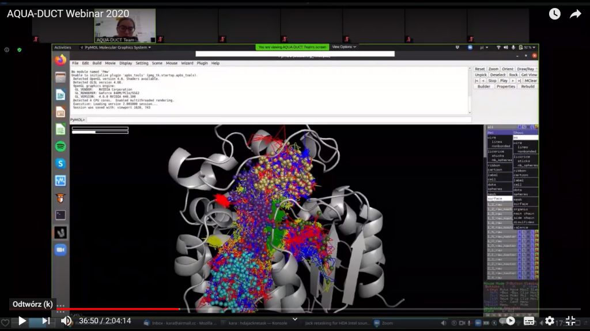Screen dimensions: 590x331
Task: Exit full screen mode
Action: click(570, 321)
